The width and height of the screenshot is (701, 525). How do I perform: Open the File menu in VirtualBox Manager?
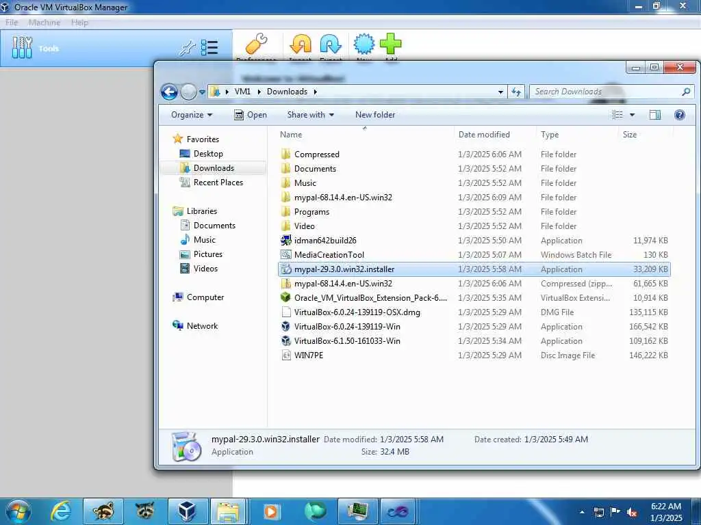coord(12,23)
